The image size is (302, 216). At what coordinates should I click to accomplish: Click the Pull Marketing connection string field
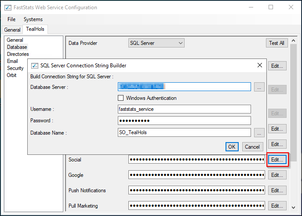pyautogui.click(x=196, y=206)
